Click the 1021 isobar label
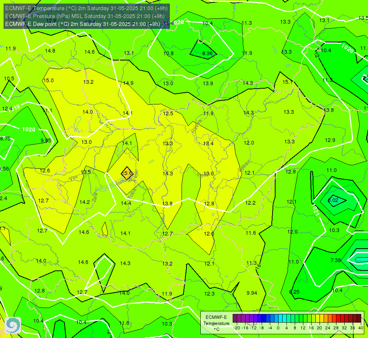Image resolution: width=368 pixels, height=338 pixels. (315, 210)
